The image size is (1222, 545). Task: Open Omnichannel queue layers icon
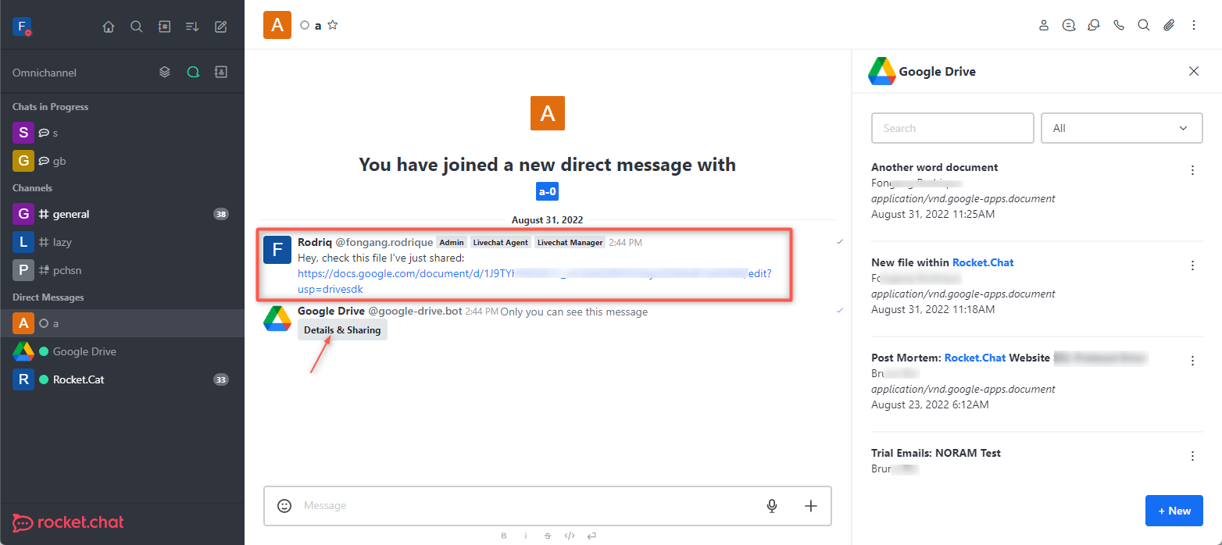coord(165,72)
